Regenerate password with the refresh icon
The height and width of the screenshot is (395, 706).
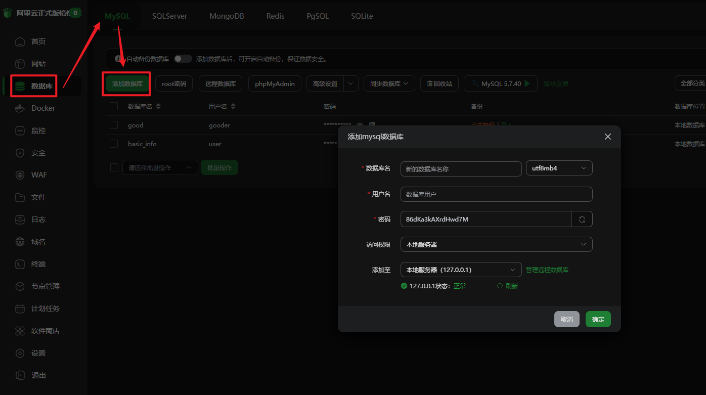(582, 220)
